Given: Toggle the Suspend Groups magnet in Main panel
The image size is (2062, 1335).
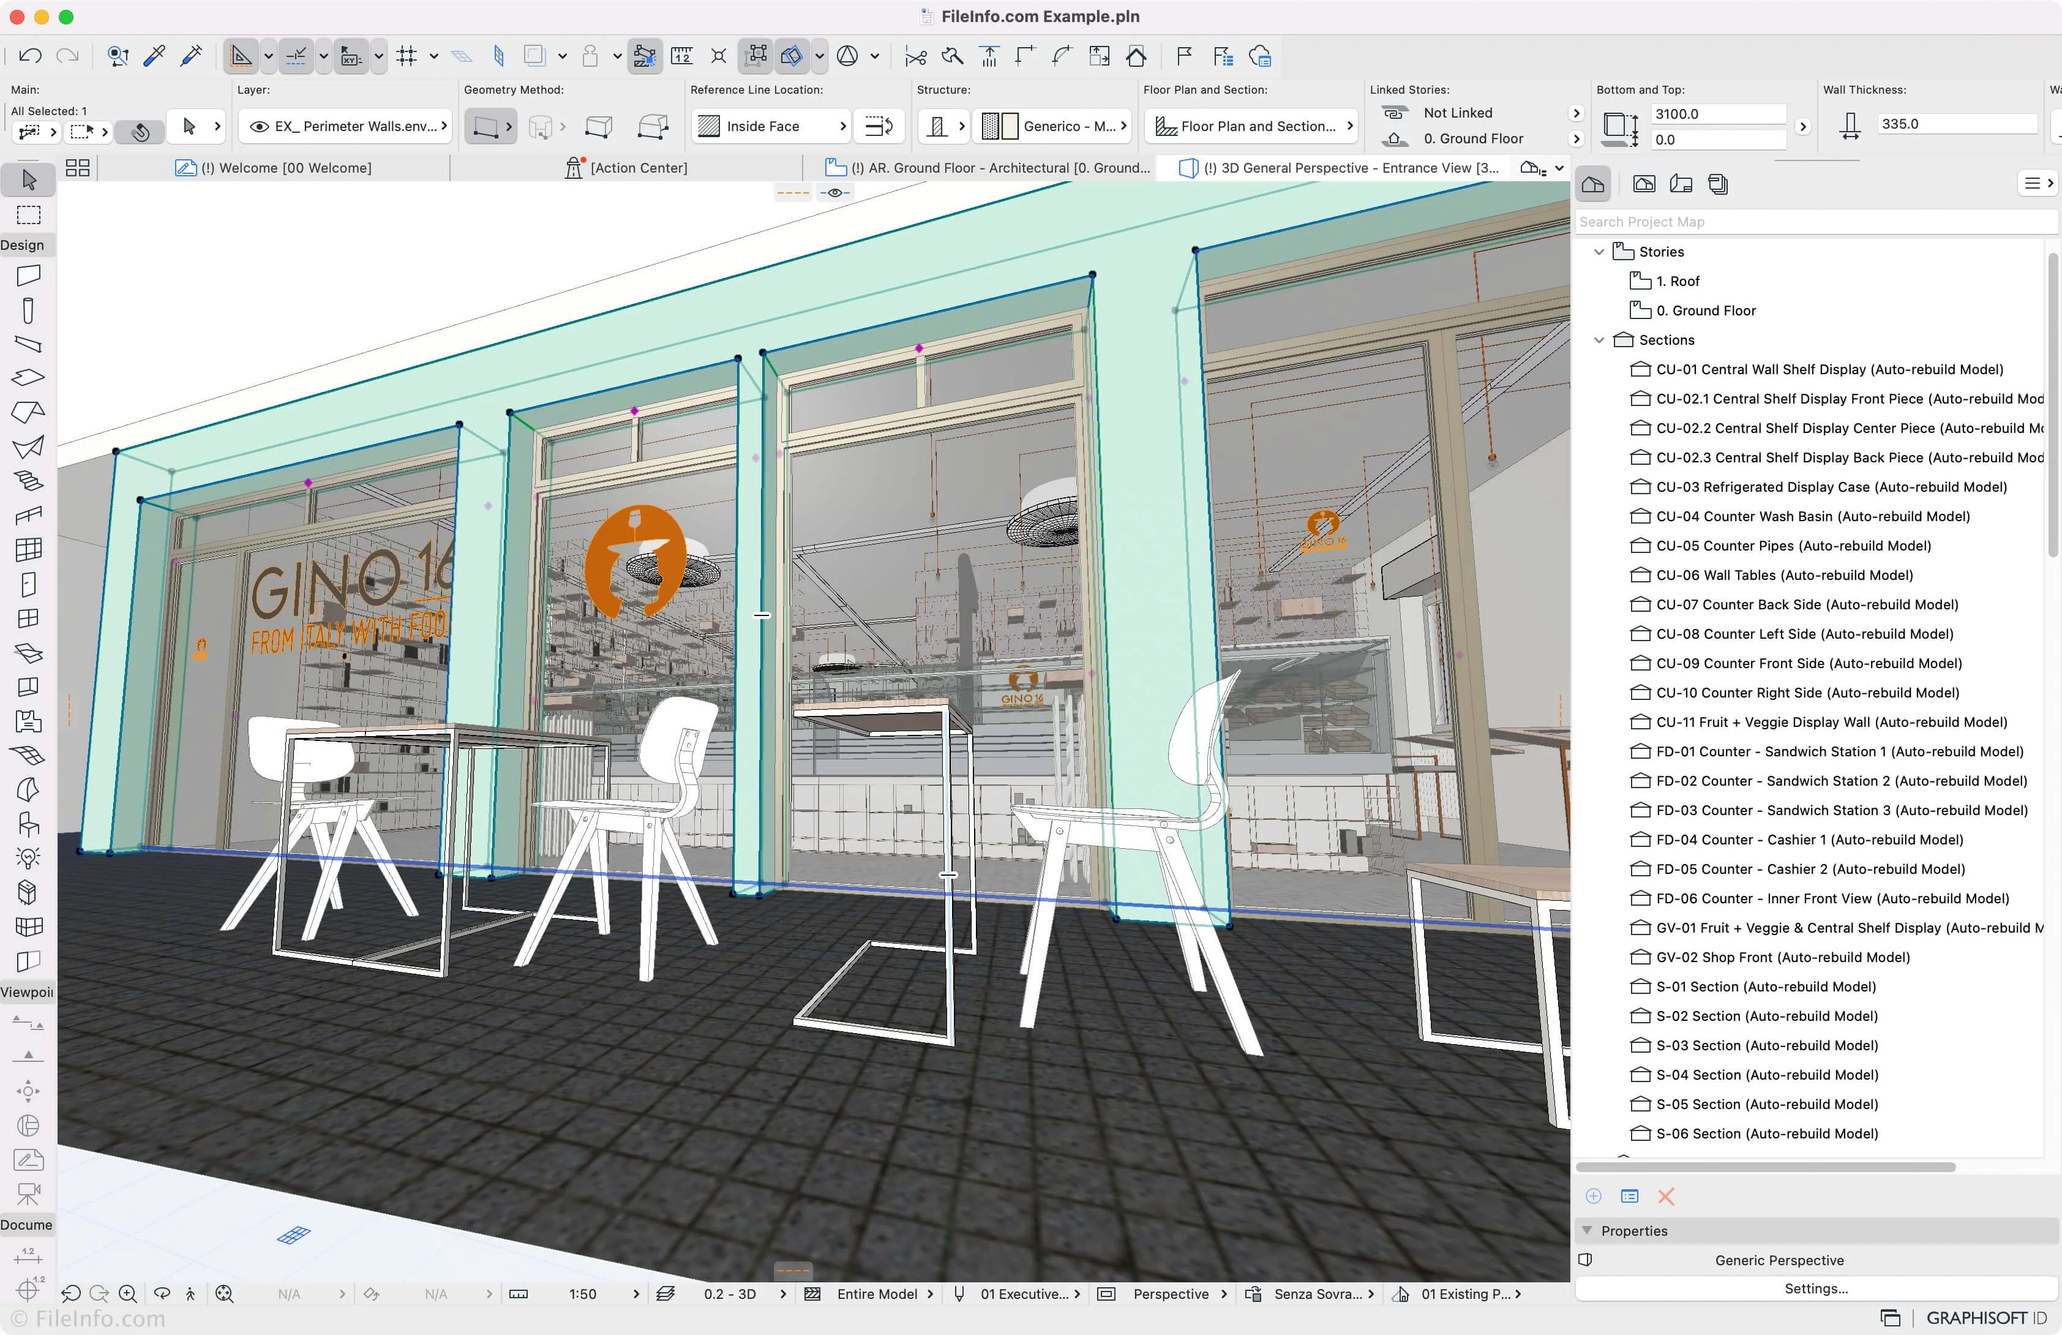Looking at the screenshot, I should pyautogui.click(x=140, y=132).
